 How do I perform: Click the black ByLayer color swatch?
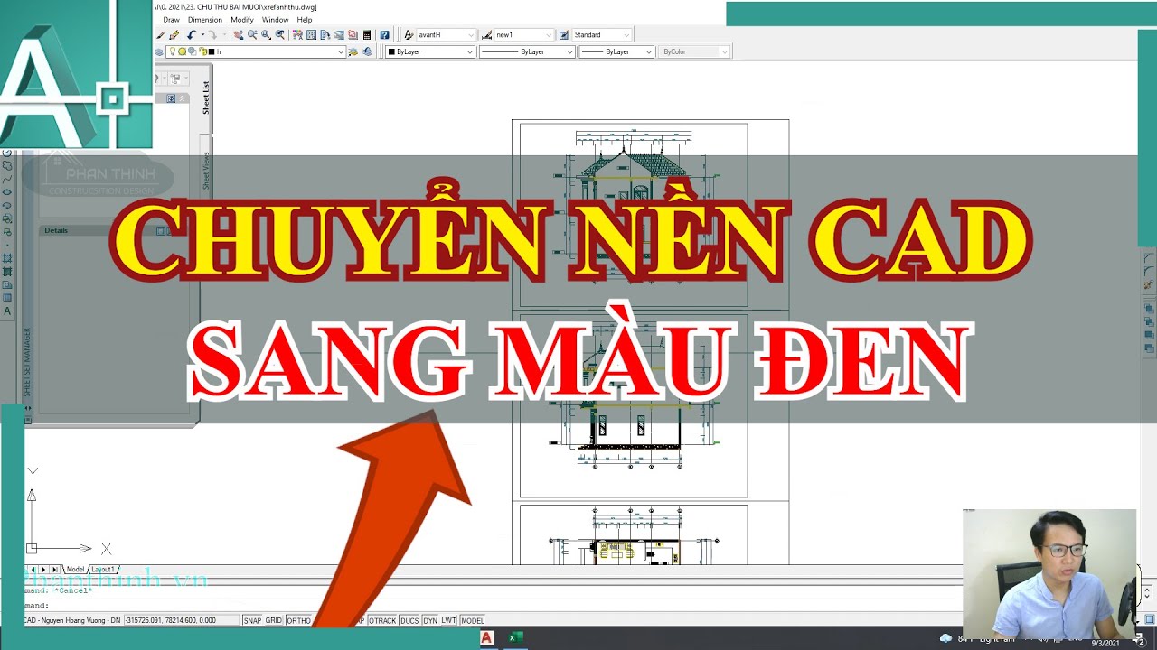tap(391, 51)
